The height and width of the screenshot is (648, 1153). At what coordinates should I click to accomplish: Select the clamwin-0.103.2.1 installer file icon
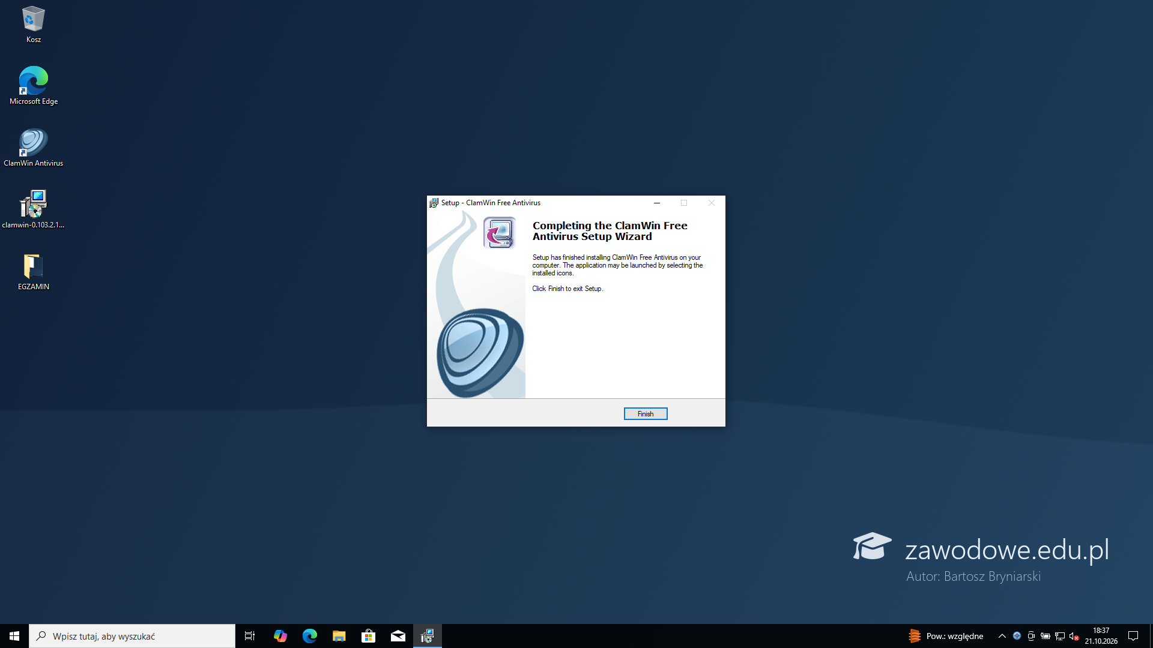[34, 209]
